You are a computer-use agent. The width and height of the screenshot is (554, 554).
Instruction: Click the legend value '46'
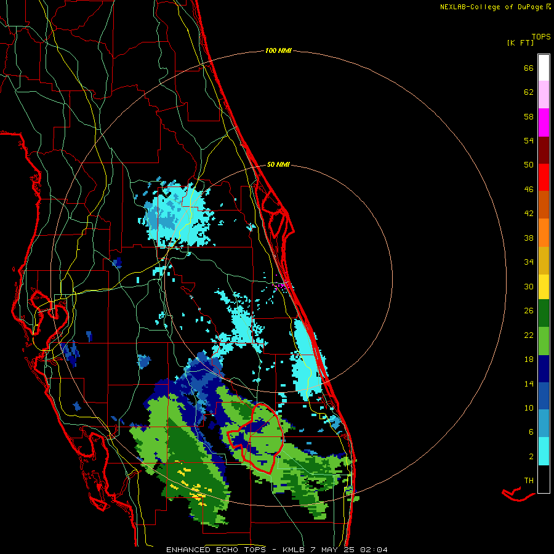pos(529,189)
